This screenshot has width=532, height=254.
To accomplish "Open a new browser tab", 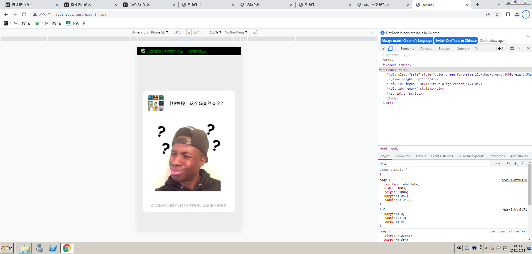I will [477, 5].
